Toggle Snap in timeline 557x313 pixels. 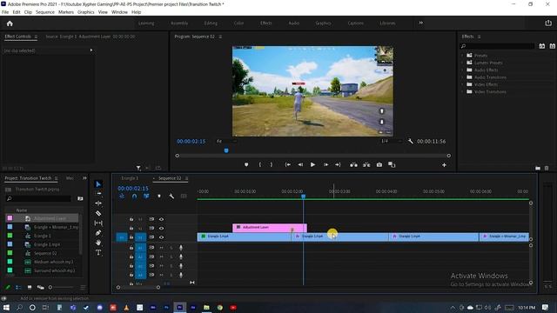point(134,196)
